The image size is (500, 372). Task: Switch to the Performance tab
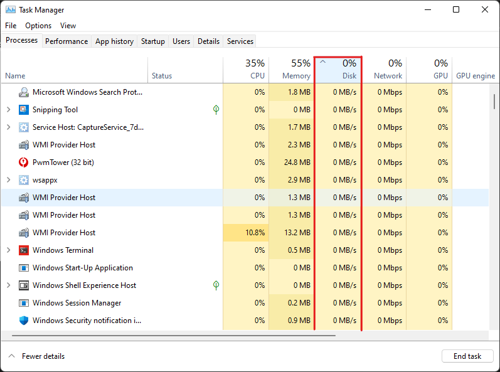(x=66, y=41)
